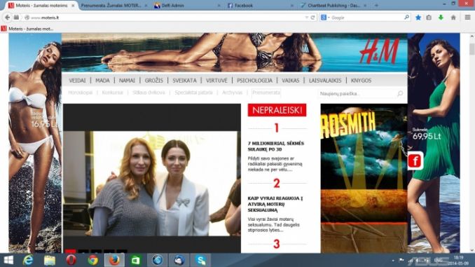Launch Opera from the taskbar
This screenshot has width=475, height=267.
coord(71,260)
